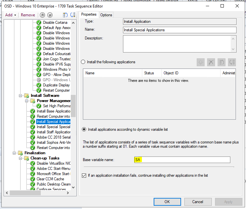
Task: Toggle continue installing if application fails checkbox
Action: [x=84, y=175]
